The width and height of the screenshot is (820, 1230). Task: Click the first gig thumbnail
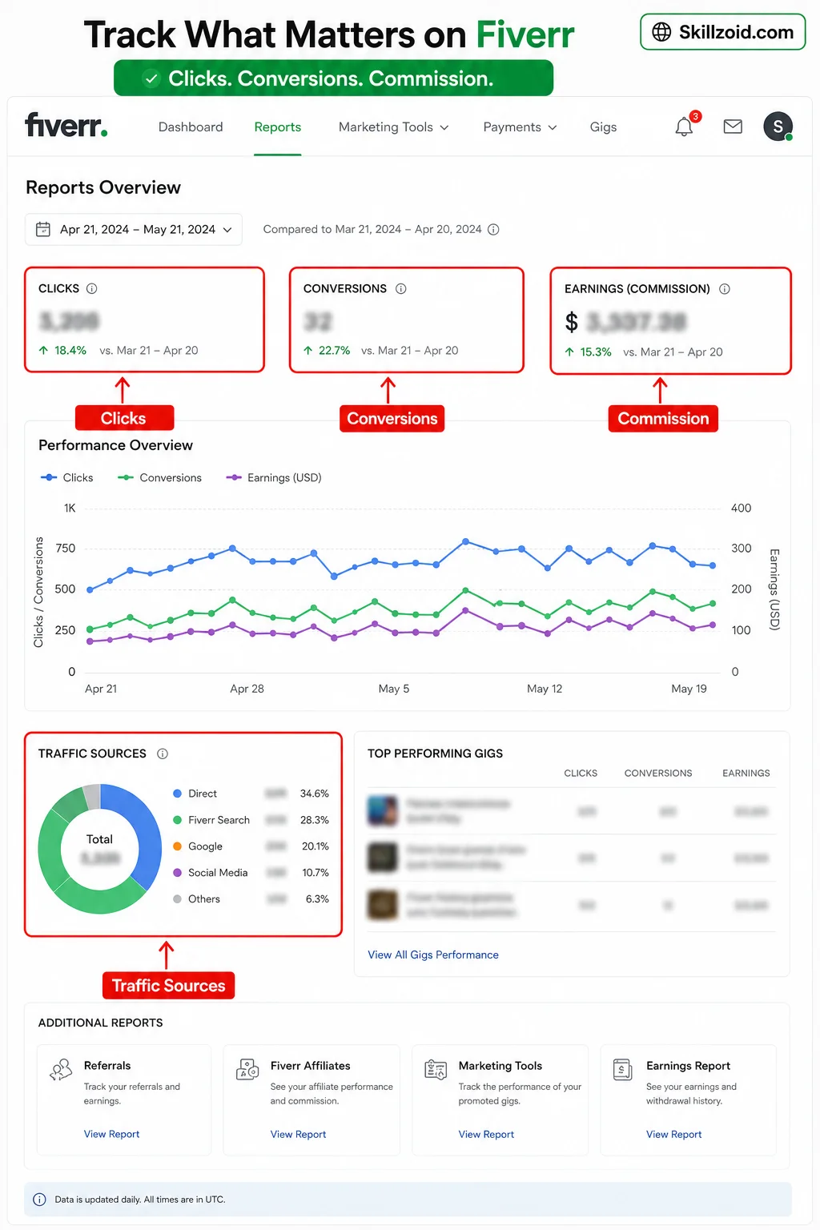click(383, 811)
